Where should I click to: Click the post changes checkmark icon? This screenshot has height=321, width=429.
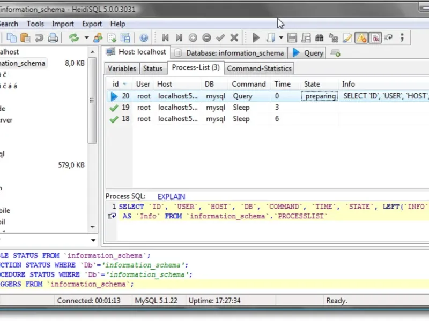(220, 37)
